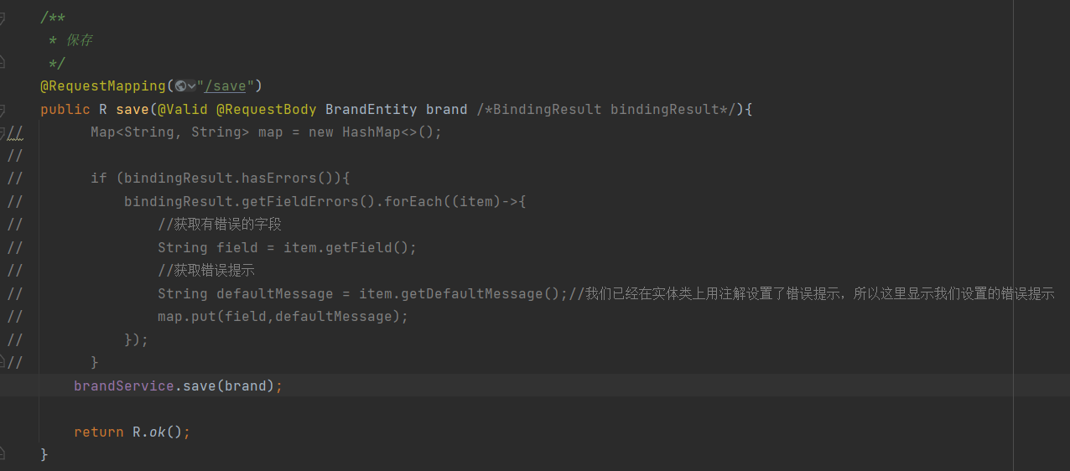Click the "public" keyword of the save method
The height and width of the screenshot is (471, 1070).
pyautogui.click(x=65, y=110)
